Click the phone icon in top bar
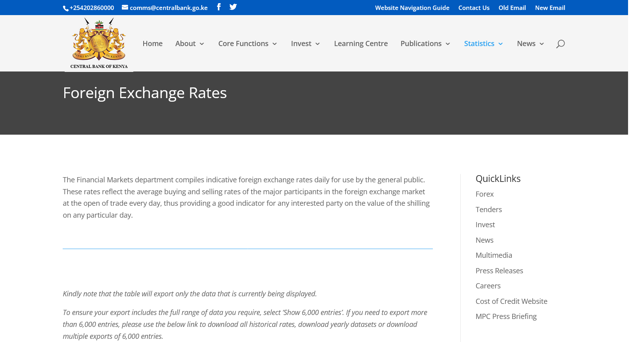This screenshot has width=636, height=342. pos(66,8)
